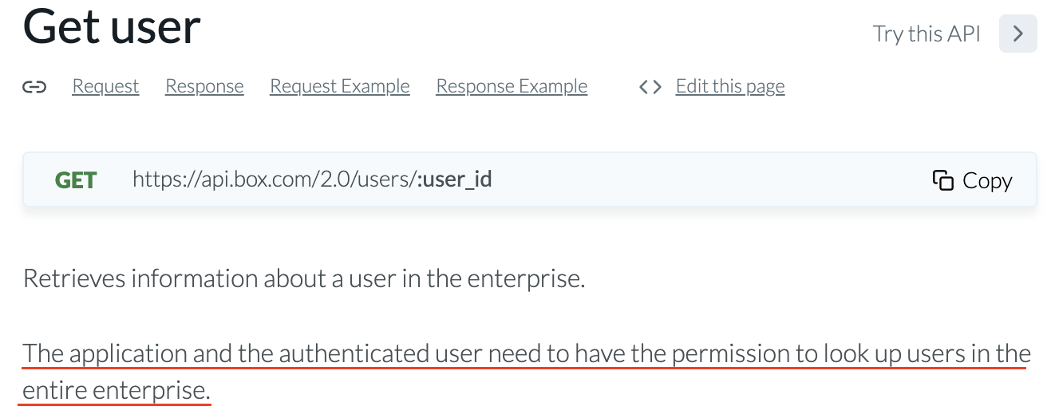This screenshot has width=1055, height=418.
Task: Click the Try this API label
Action: coord(927,34)
